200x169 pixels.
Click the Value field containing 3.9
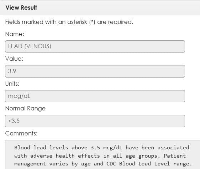pyautogui.click(x=95, y=71)
